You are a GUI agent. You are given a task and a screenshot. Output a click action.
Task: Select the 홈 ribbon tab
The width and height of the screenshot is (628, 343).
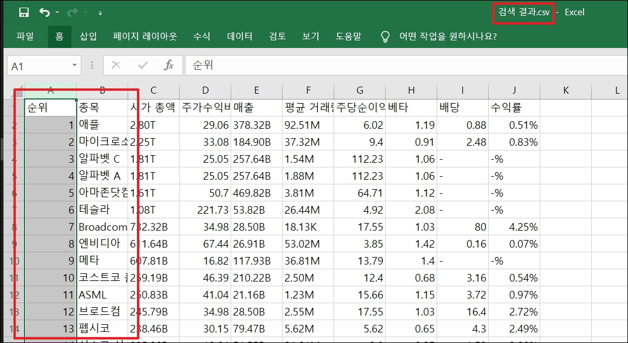[x=59, y=36]
